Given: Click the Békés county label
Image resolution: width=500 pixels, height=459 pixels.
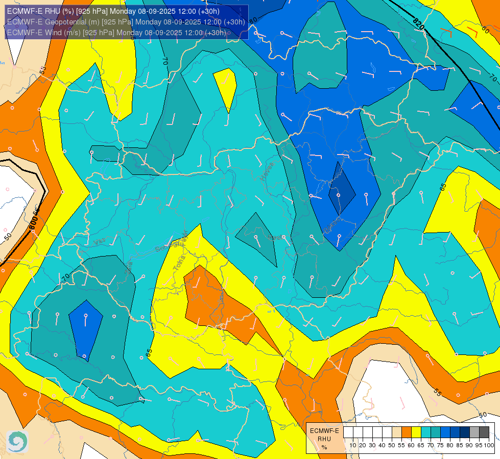Looking at the screenshot, I should (x=331, y=225).
